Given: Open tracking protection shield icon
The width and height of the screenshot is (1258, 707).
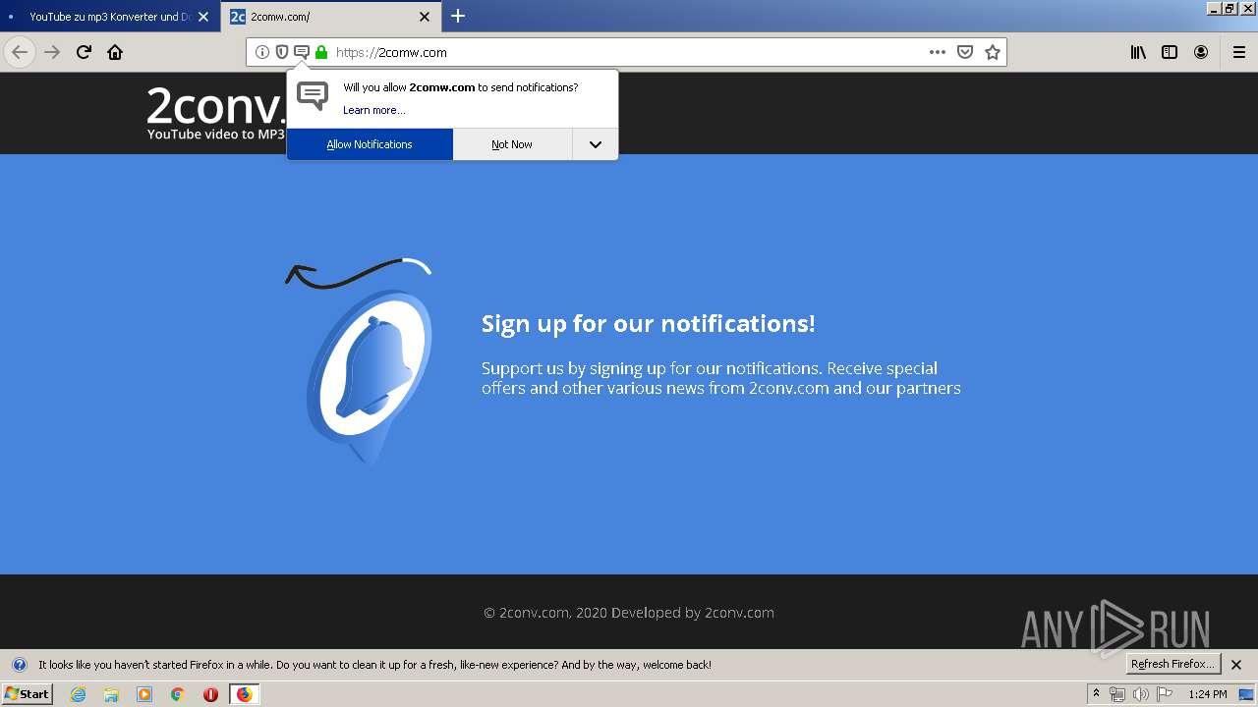Looking at the screenshot, I should pyautogui.click(x=281, y=52).
